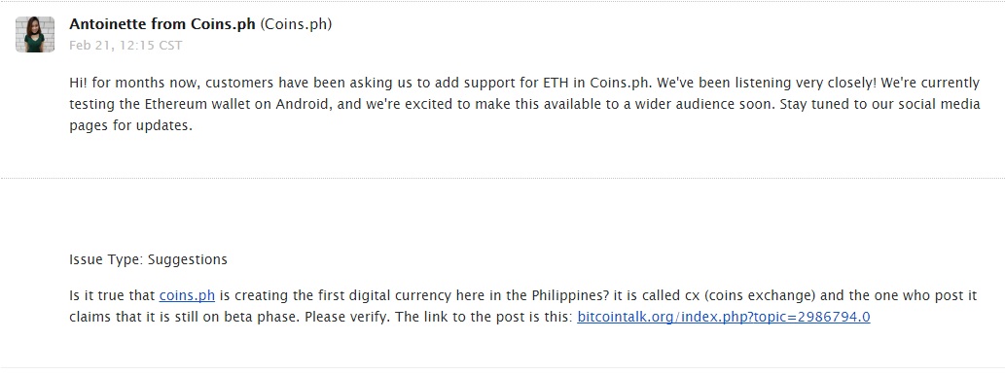
Task: Click the Feb 21, 12:15 CST timestamp
Action: point(126,46)
